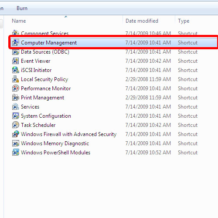The width and height of the screenshot is (218, 218).
Task: Click the Services gear icon
Action: (16, 107)
